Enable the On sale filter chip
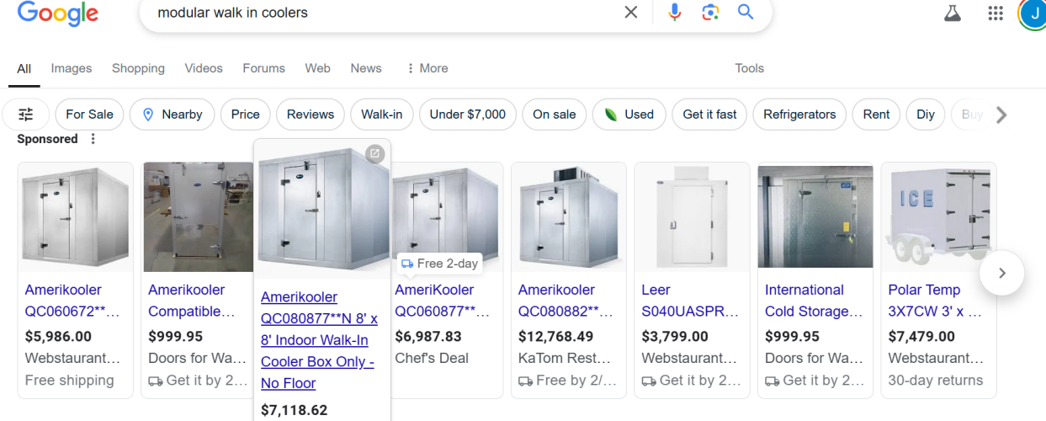This screenshot has height=421, width=1046. click(555, 115)
